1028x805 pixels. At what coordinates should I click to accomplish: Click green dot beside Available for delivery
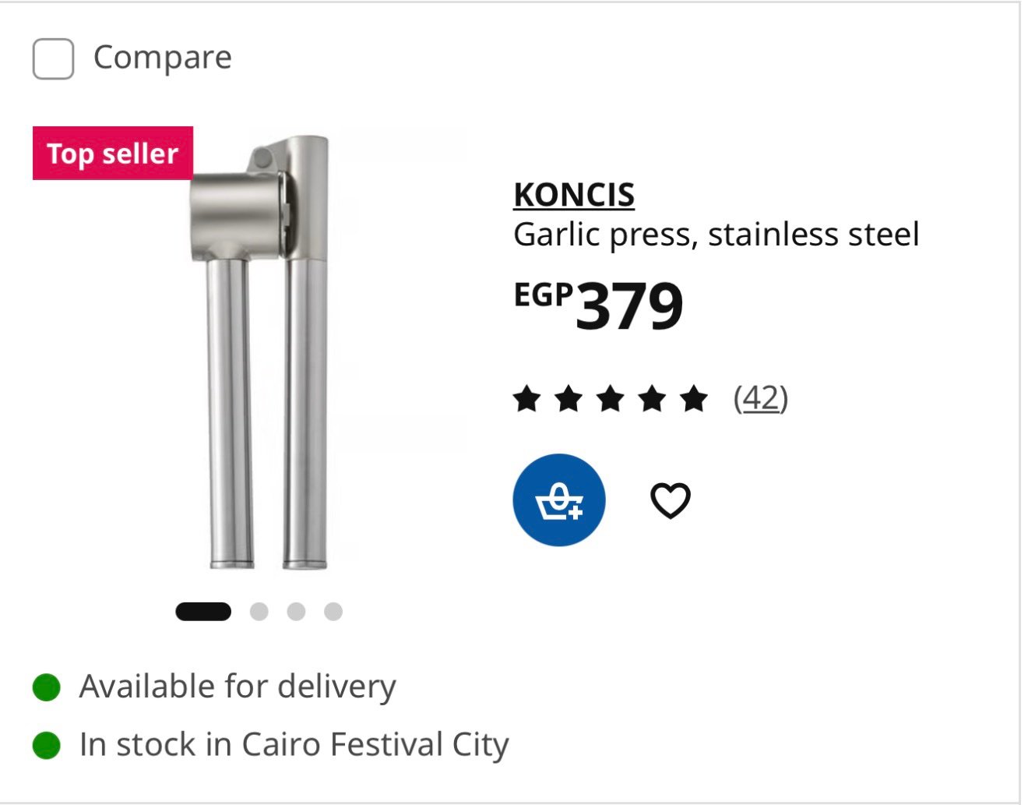pyautogui.click(x=47, y=687)
